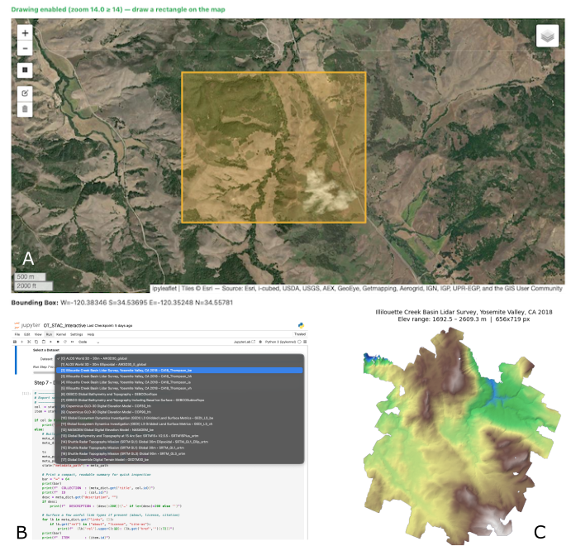Select Copernicus GLO-30 COP30_hh option
571x546 pixels.
coord(179,406)
